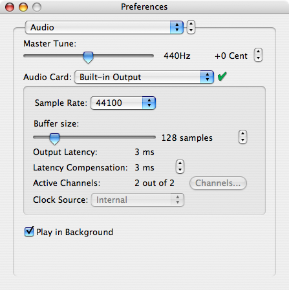Click the green checkmark next to Audio Card

coord(222,76)
